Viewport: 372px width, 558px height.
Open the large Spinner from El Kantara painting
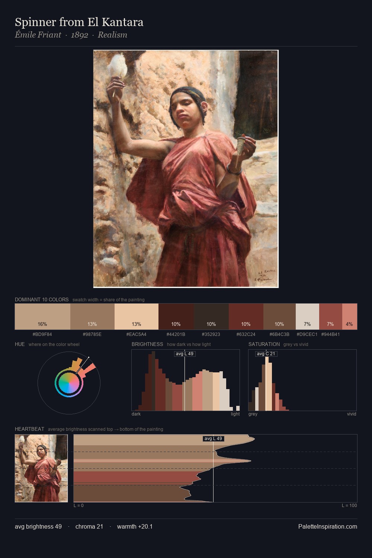click(186, 169)
